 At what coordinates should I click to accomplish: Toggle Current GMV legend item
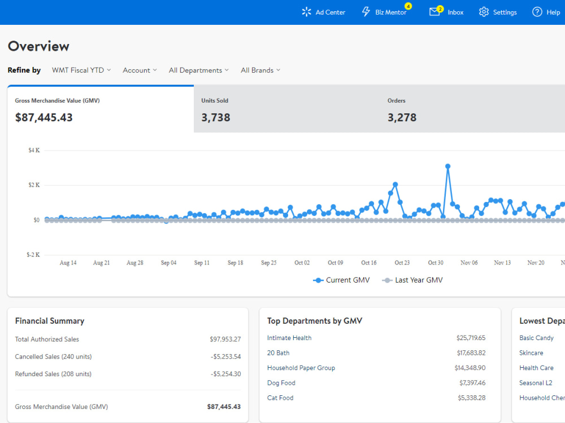(341, 280)
